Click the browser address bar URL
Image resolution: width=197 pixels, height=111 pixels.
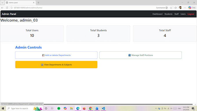click(28, 8)
